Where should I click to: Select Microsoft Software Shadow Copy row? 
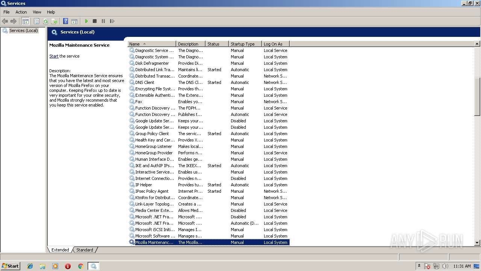(209, 236)
